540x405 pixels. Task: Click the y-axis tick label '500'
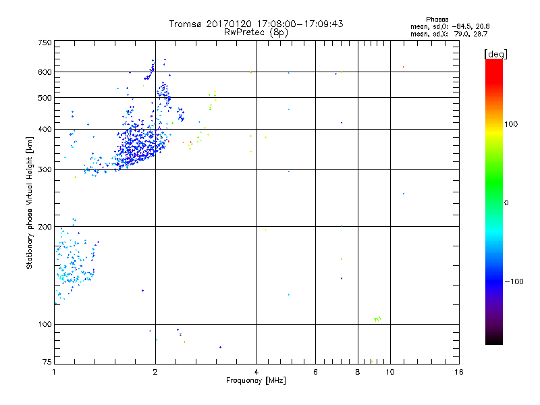[45, 98]
